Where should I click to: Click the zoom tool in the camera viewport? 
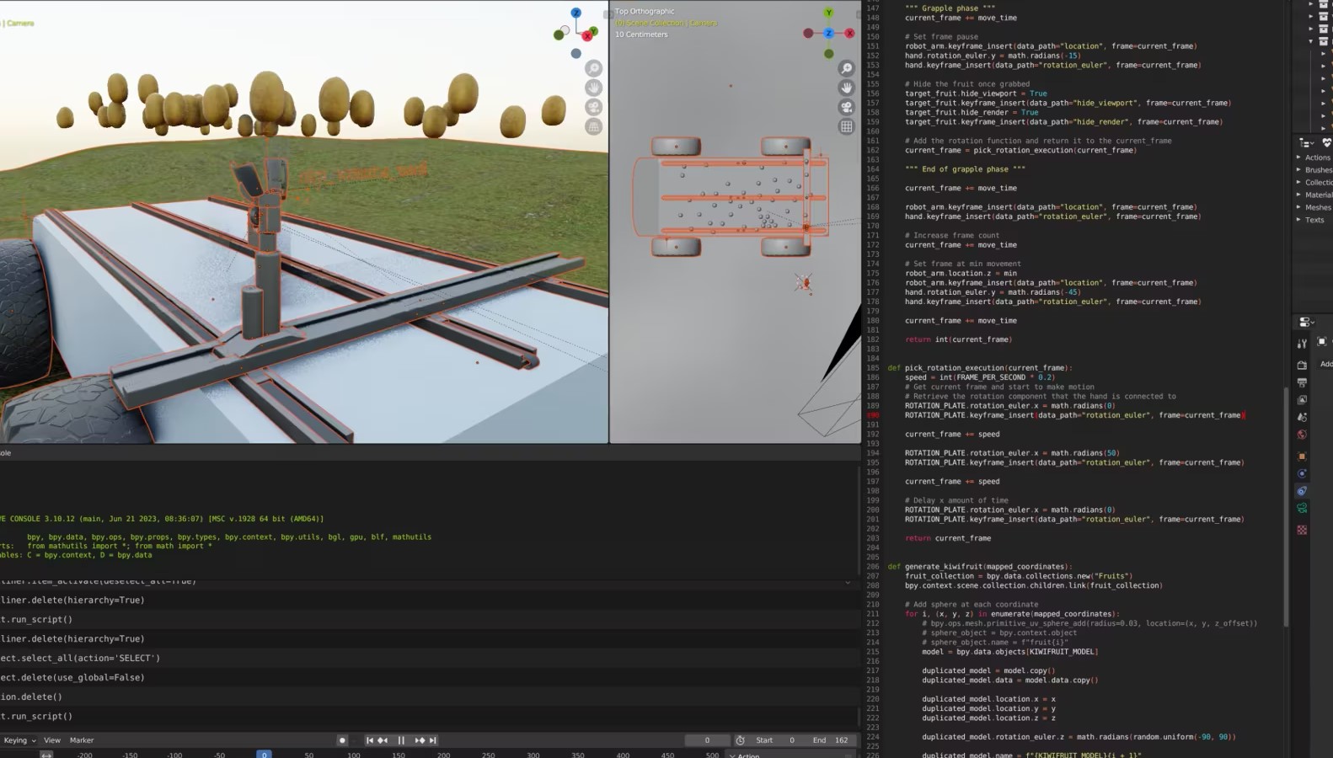tap(594, 68)
